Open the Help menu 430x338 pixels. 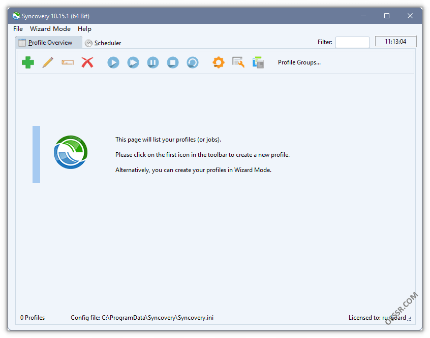[84, 29]
